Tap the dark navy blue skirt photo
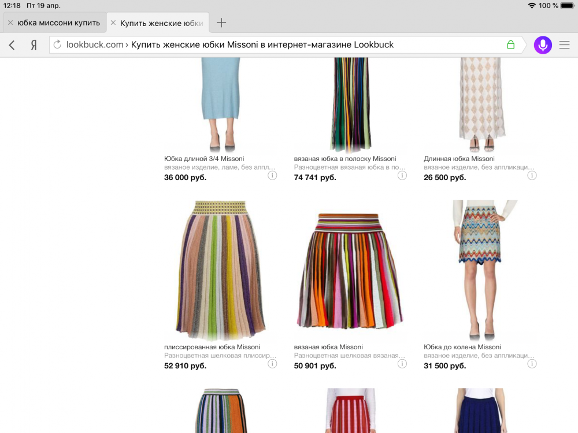Screen dimensions: 578x433 [x=480, y=410]
